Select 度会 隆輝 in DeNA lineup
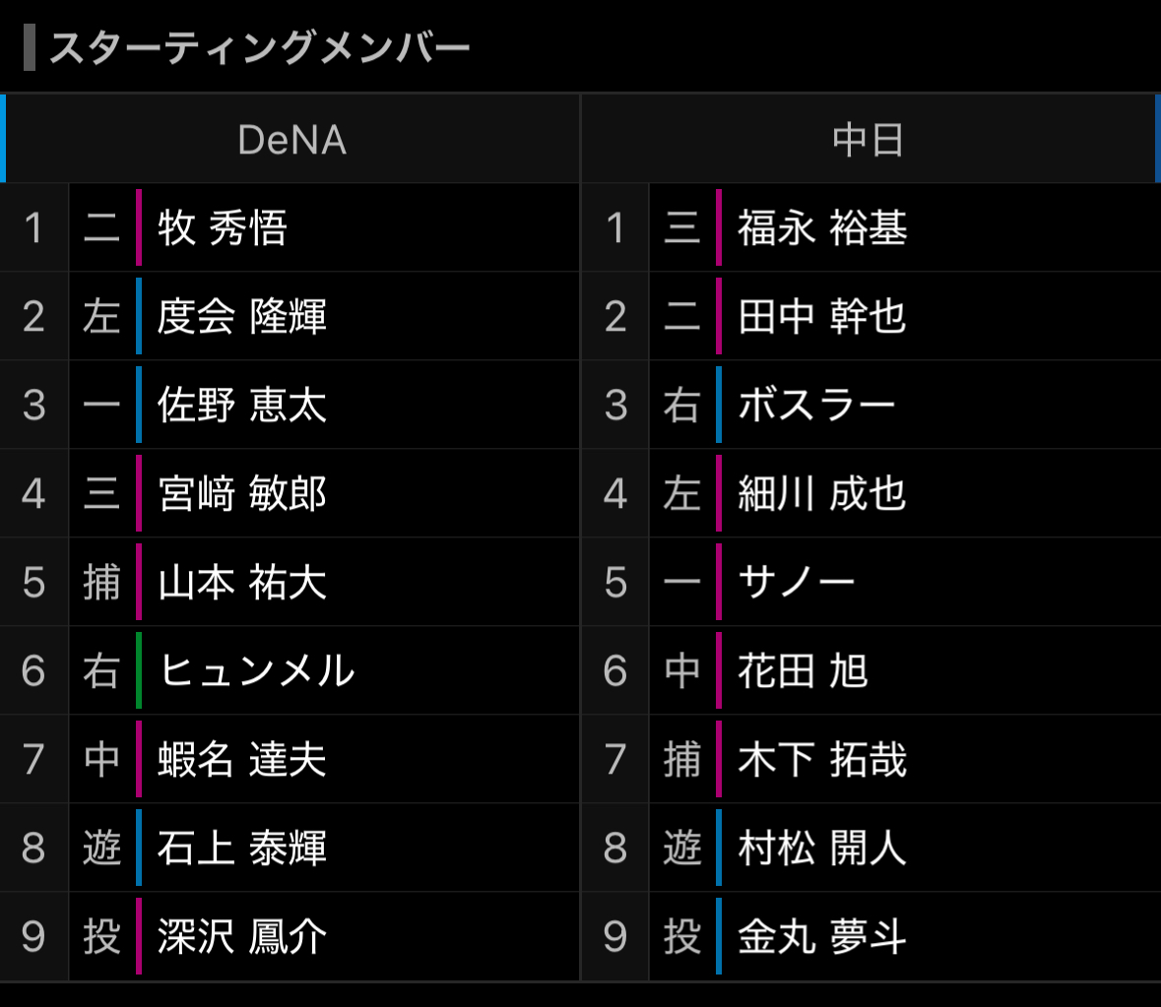1161x1007 pixels. pyautogui.click(x=242, y=317)
